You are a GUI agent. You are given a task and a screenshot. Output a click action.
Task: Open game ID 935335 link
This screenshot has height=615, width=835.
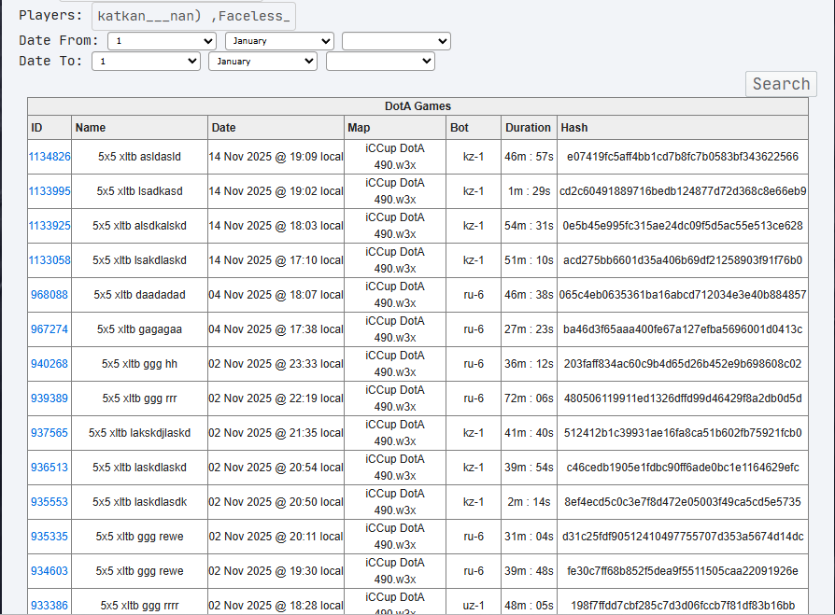[50, 537]
